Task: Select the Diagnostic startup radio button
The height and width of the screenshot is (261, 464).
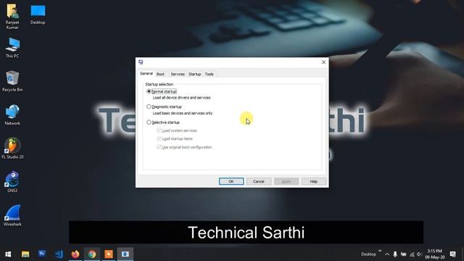Action: (x=149, y=107)
